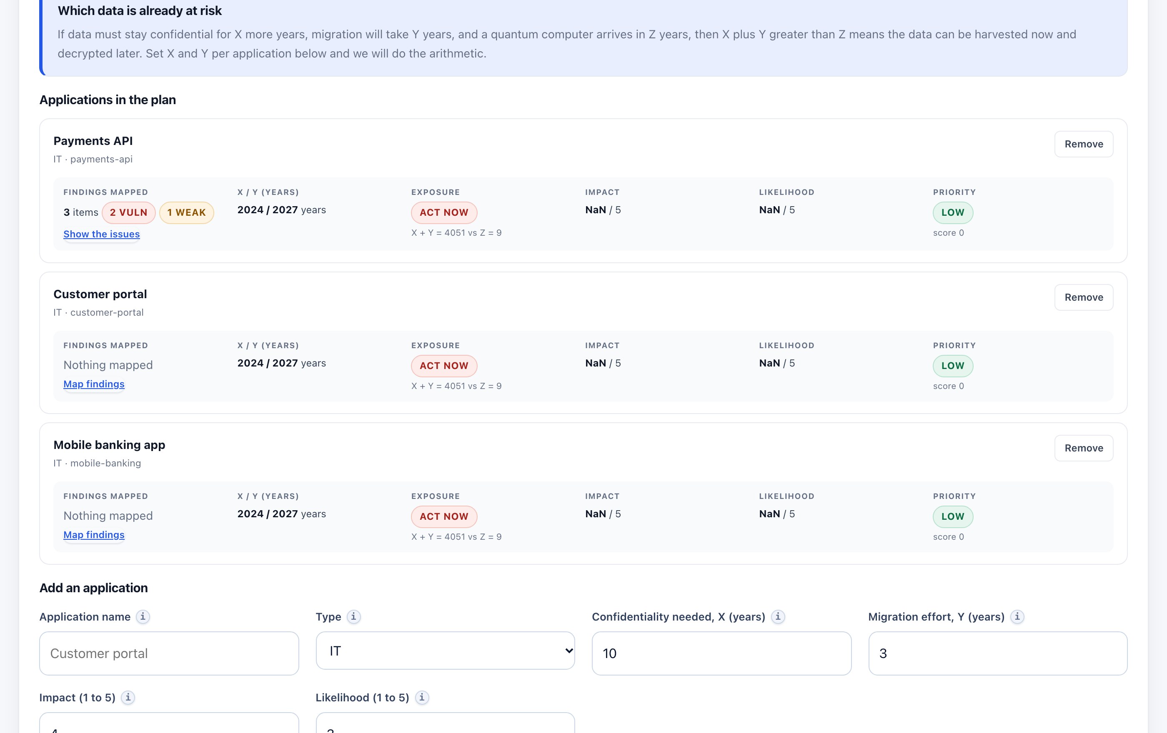Select the 1 WEAK badge in Payments API

click(187, 212)
